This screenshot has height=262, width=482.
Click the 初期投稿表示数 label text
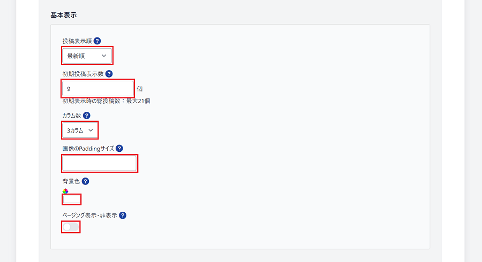83,74
